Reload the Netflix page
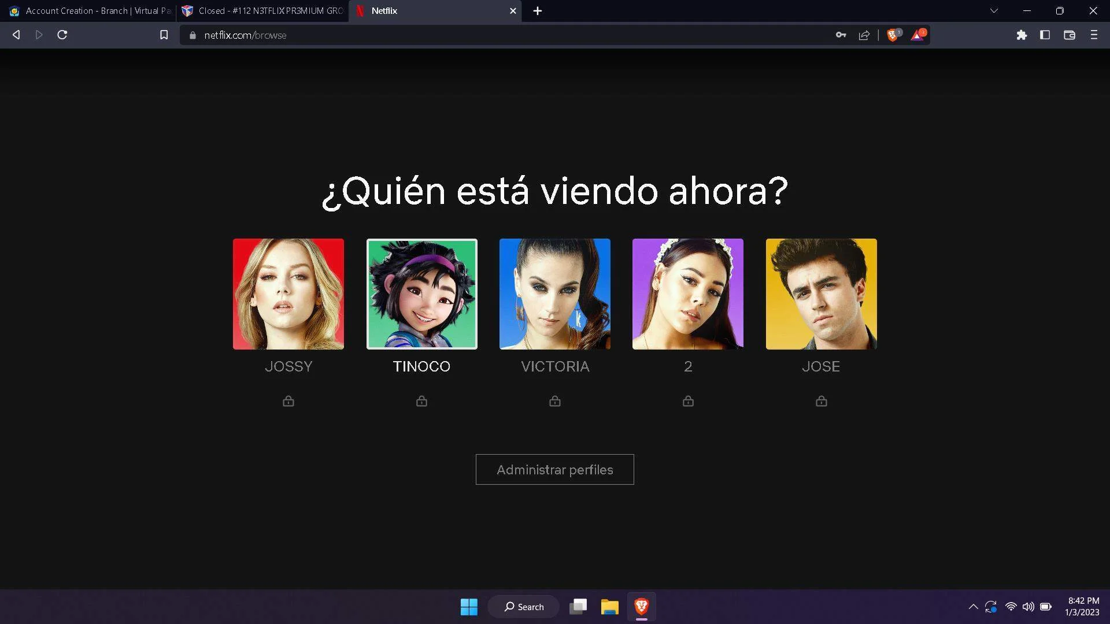The image size is (1110, 624). 62,35
